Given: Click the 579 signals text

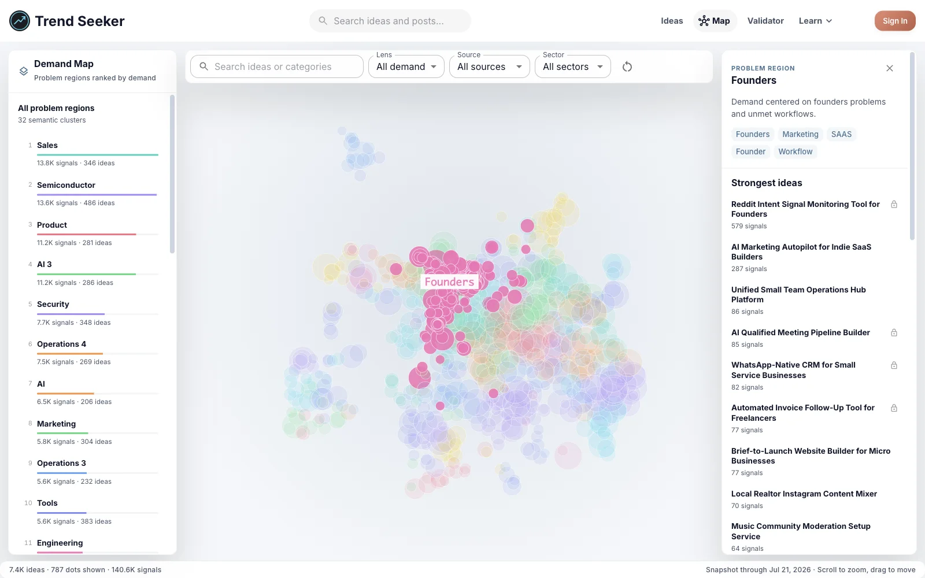Looking at the screenshot, I should tap(749, 226).
